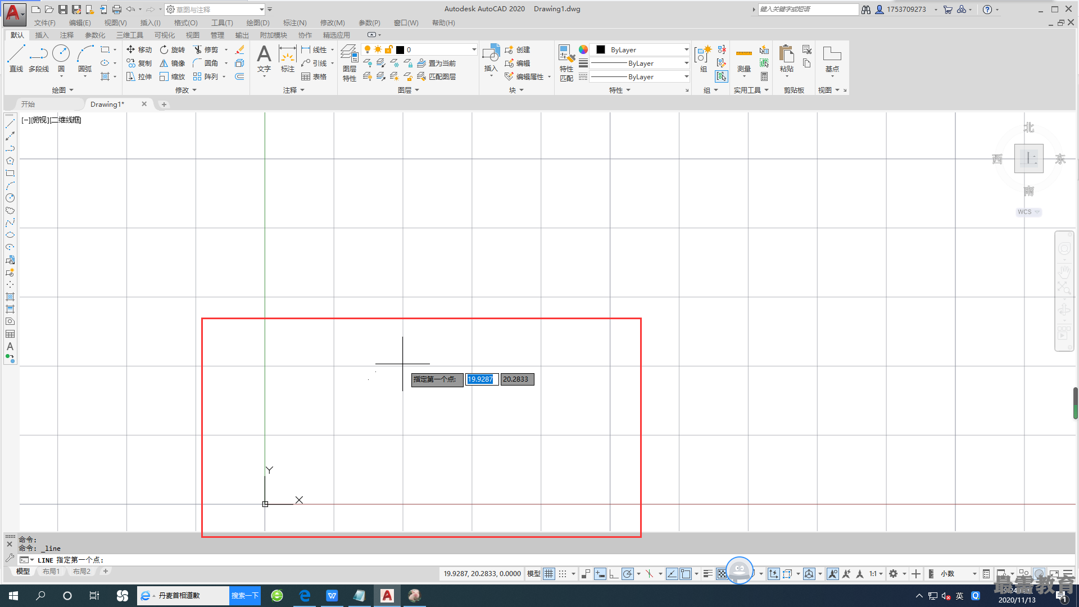Click the Offset tool icon in Modify panel

click(x=239, y=76)
